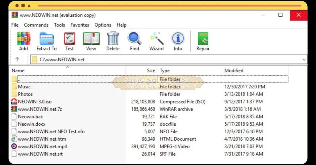Minimize the WinRAR window
The width and height of the screenshot is (316, 165).
tap(263, 15)
